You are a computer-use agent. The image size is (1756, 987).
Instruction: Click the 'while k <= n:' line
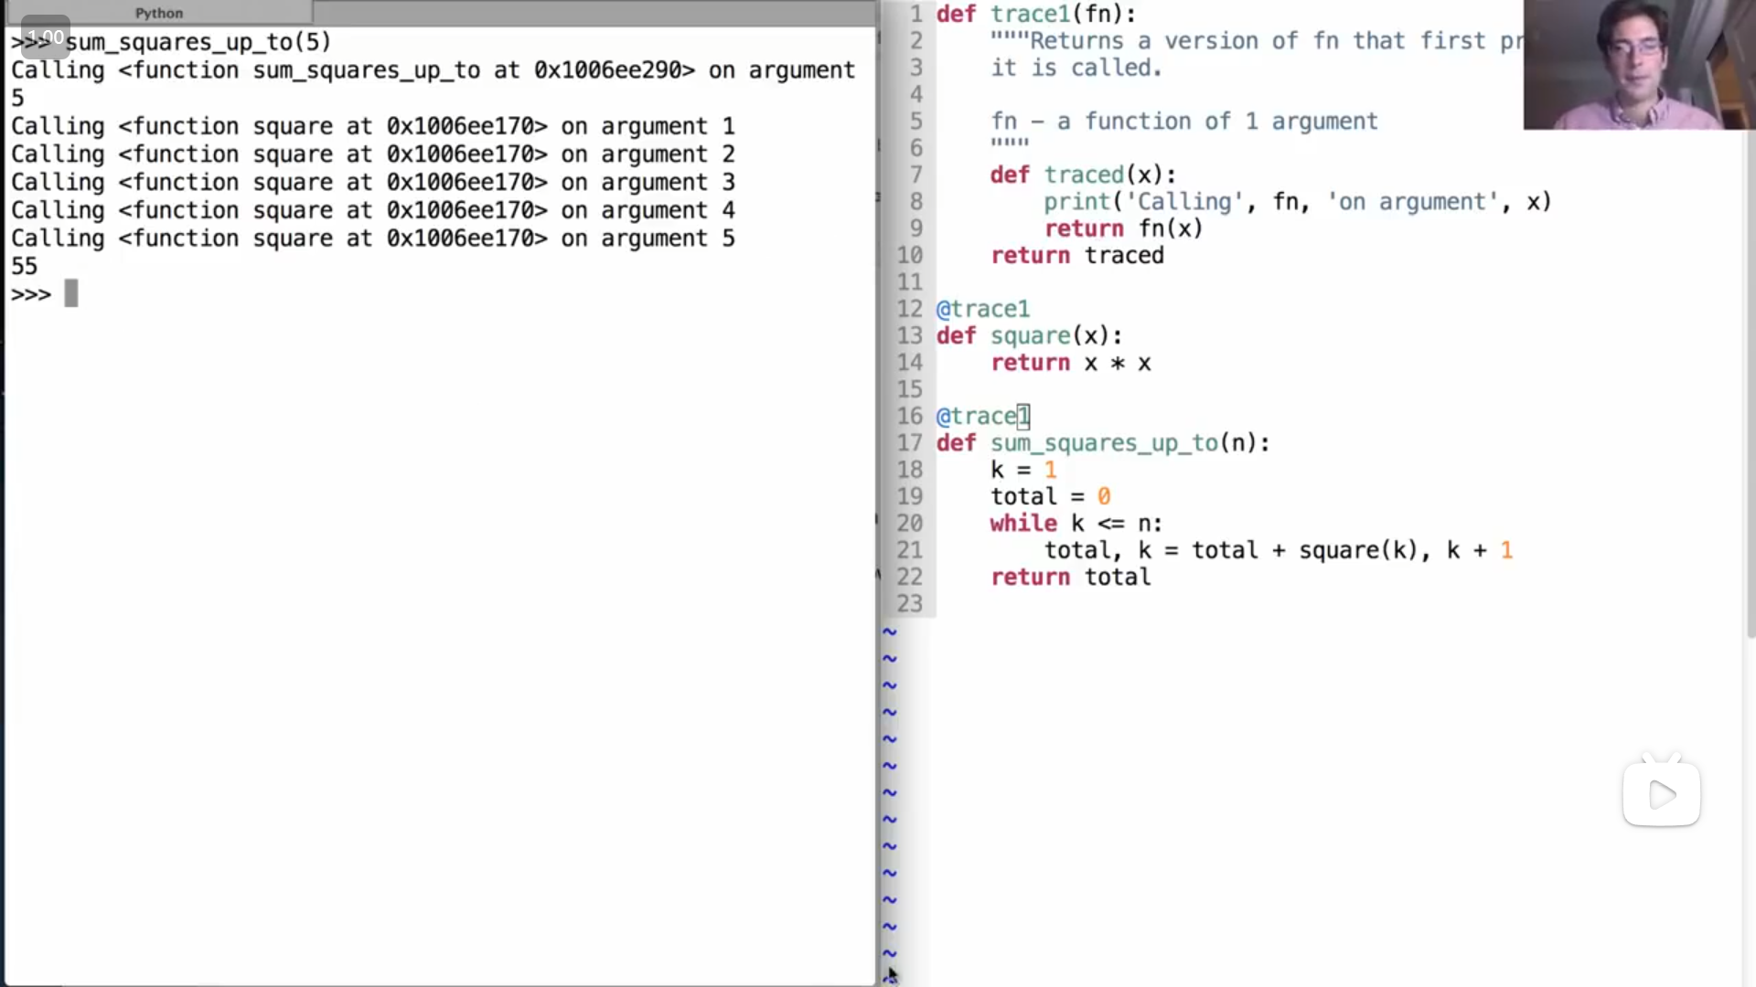click(1076, 524)
